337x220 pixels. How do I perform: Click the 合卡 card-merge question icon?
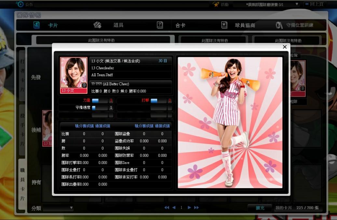coord(160,25)
